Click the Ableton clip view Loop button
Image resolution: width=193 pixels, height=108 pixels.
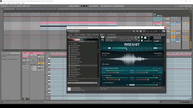click(41, 63)
